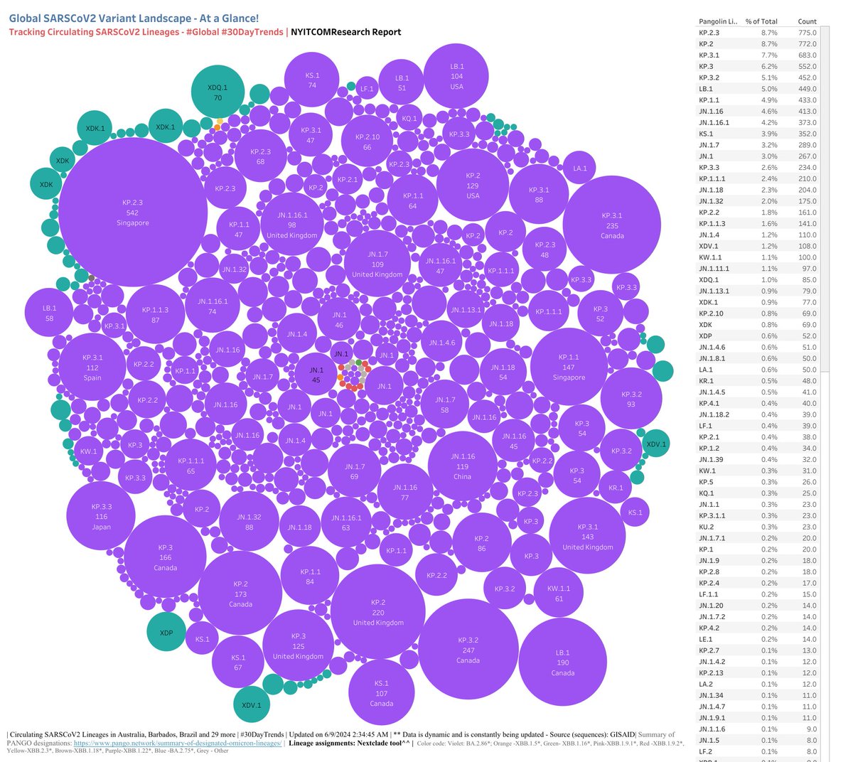Select the teal XDP bubble

166,633
